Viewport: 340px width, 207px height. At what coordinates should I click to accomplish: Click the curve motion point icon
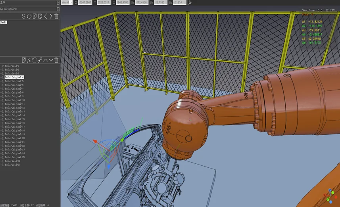click(x=29, y=60)
